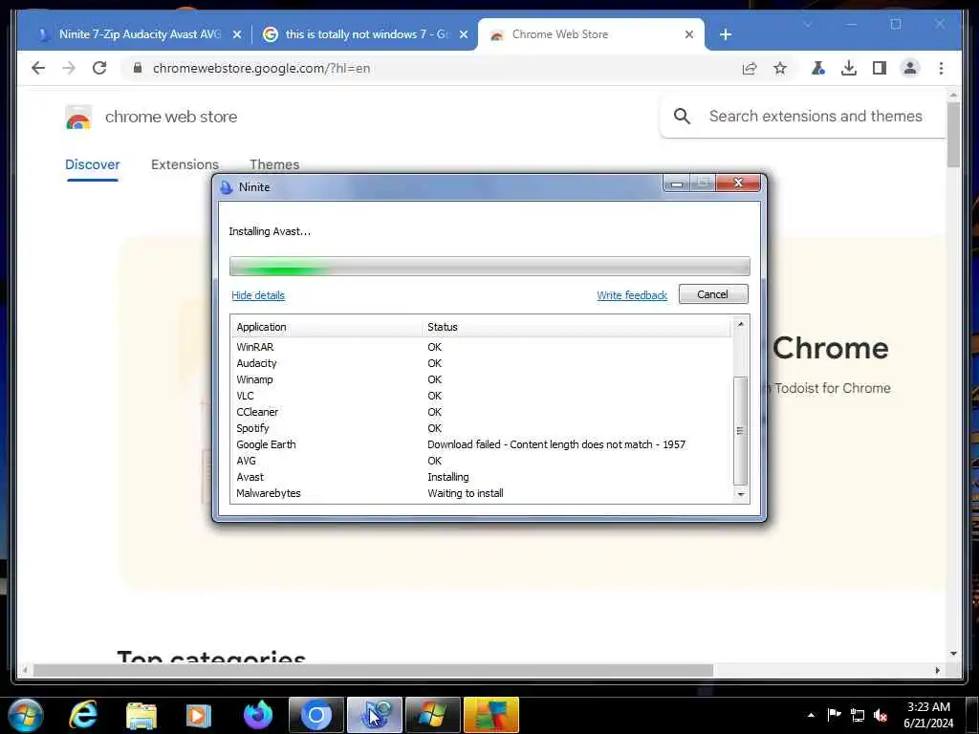Open a new Chrome tab with the plus button
This screenshot has height=734, width=979.
(x=725, y=34)
